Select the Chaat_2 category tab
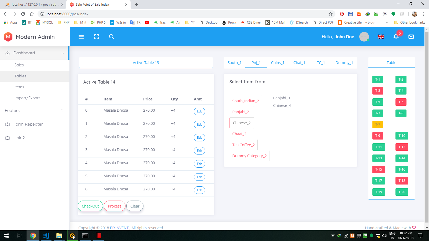This screenshot has width=429, height=241. 239,134
